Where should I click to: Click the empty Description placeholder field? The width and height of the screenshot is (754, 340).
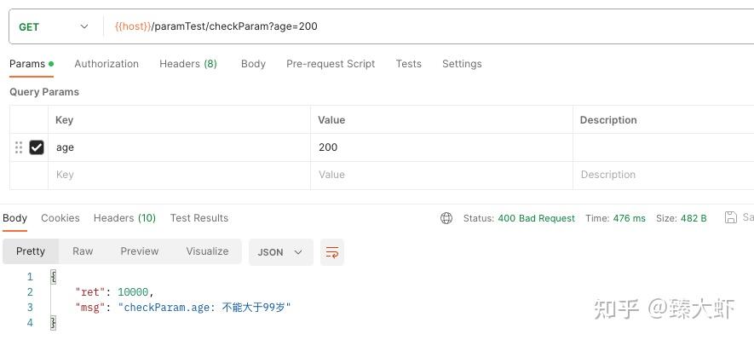coord(664,175)
